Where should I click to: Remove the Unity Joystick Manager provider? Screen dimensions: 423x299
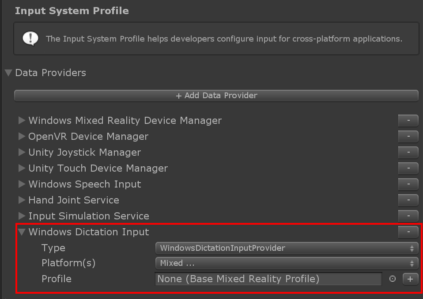(408, 152)
